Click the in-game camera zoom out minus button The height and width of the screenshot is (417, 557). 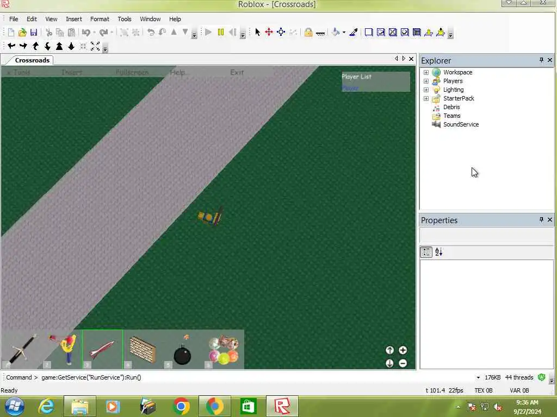(403, 363)
